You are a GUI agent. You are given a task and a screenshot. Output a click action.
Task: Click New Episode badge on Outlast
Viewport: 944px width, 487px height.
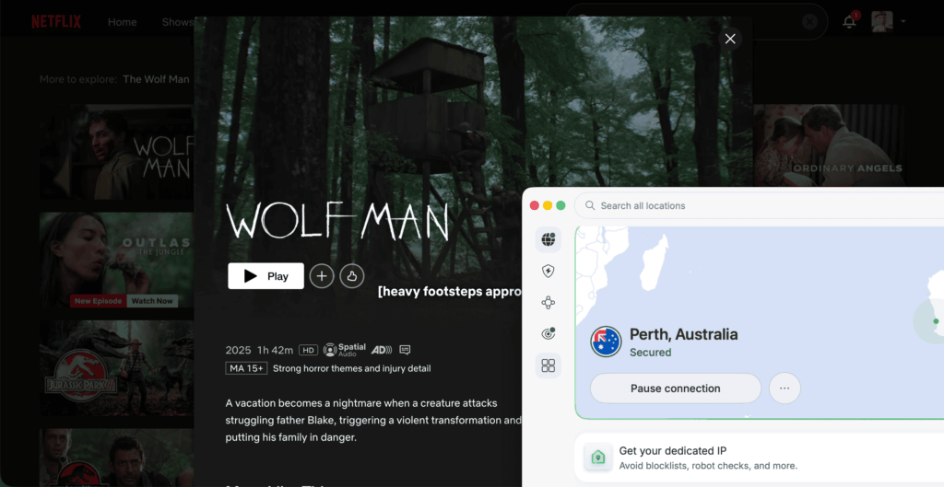click(98, 301)
